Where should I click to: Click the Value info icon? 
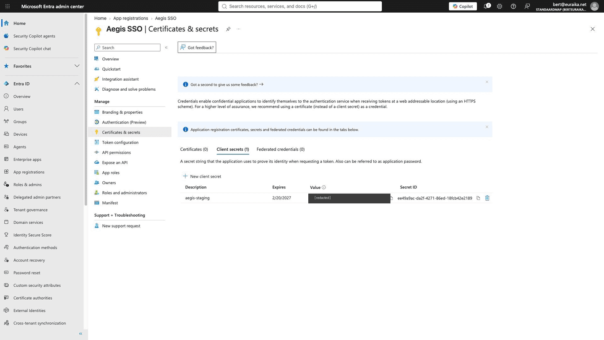(x=324, y=187)
